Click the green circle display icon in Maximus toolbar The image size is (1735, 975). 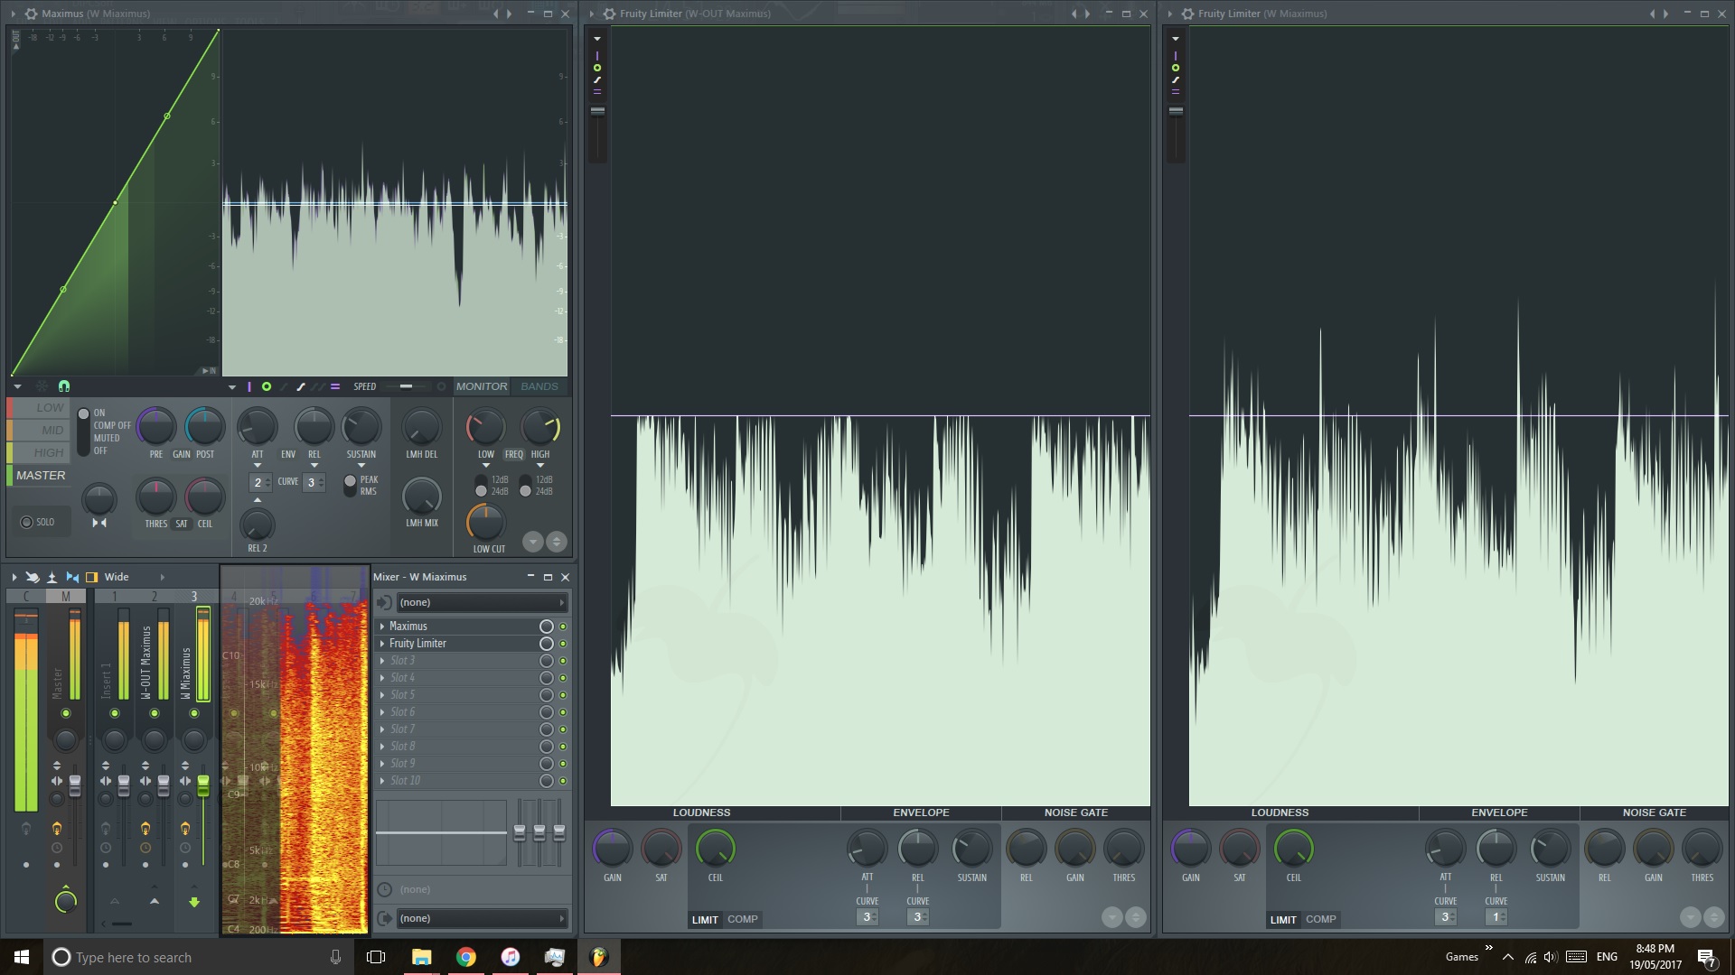point(267,386)
